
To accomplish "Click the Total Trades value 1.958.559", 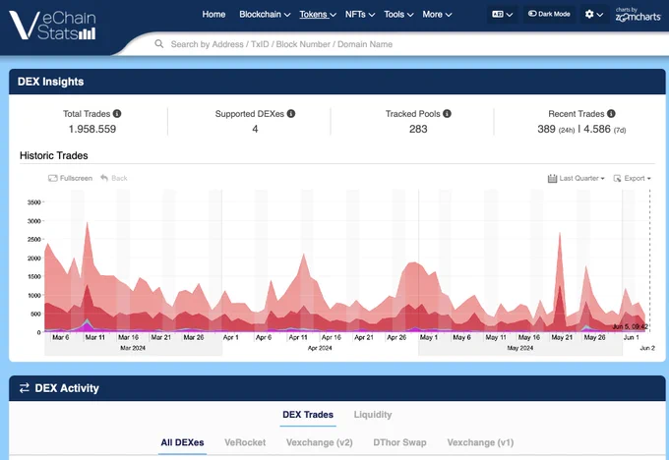I will (92, 129).
